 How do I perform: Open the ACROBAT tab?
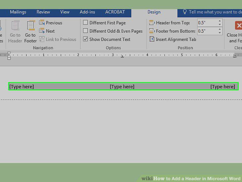pos(115,12)
